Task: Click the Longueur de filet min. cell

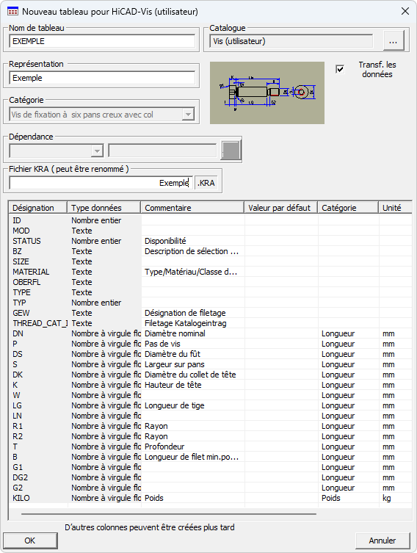Action: [x=193, y=457]
